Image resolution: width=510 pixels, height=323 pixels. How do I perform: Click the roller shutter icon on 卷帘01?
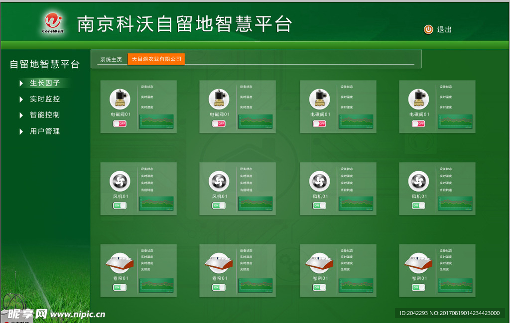tap(120, 261)
